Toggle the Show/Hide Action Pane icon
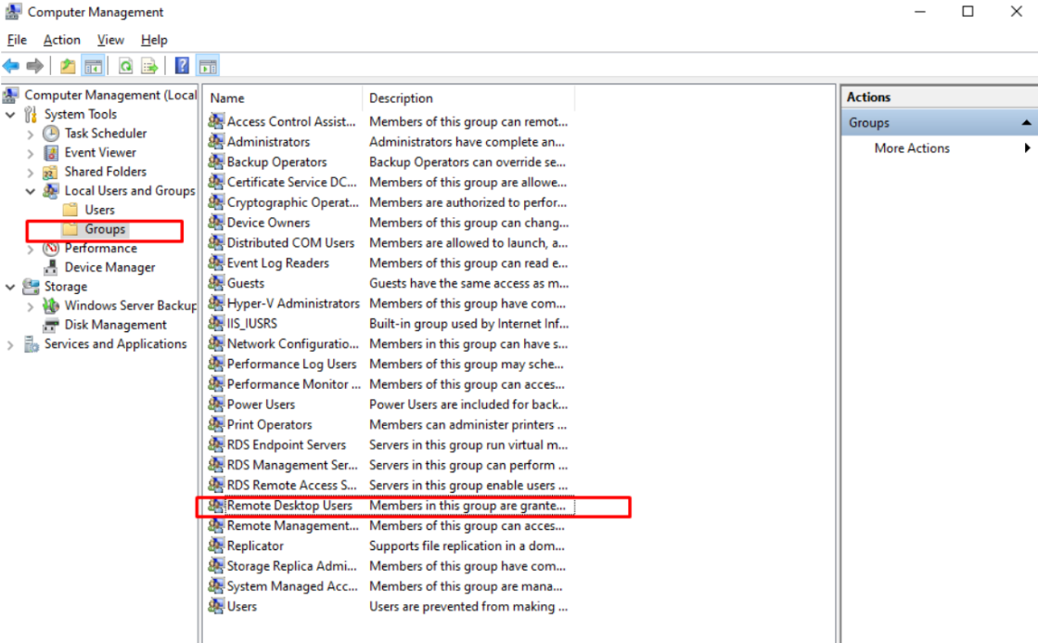Viewport: 1038px width, 643px height. (208, 65)
